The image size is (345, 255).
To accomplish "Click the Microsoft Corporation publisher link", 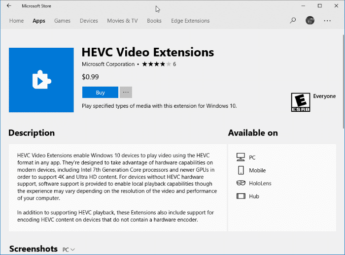I will 108,64.
